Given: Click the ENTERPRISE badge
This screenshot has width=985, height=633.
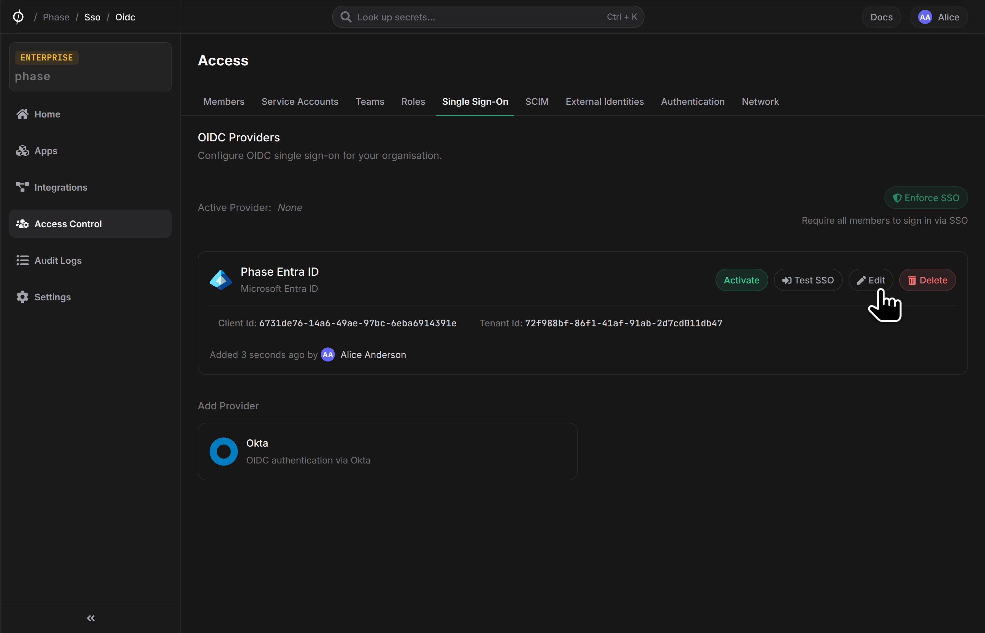Looking at the screenshot, I should (46, 57).
